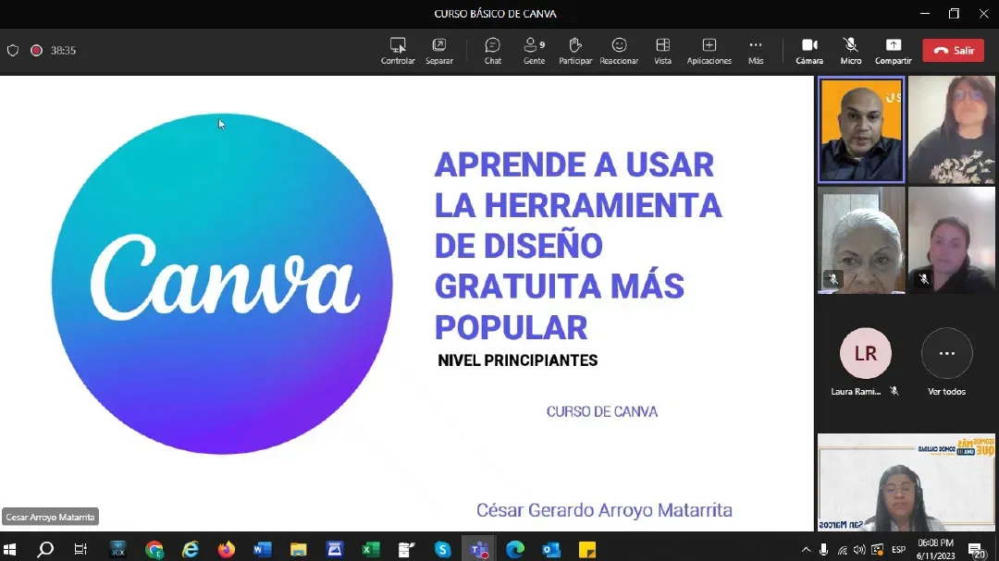Screen dimensions: 999x561
Task: Open Sticky Notes from the taskbar
Action: click(x=586, y=549)
